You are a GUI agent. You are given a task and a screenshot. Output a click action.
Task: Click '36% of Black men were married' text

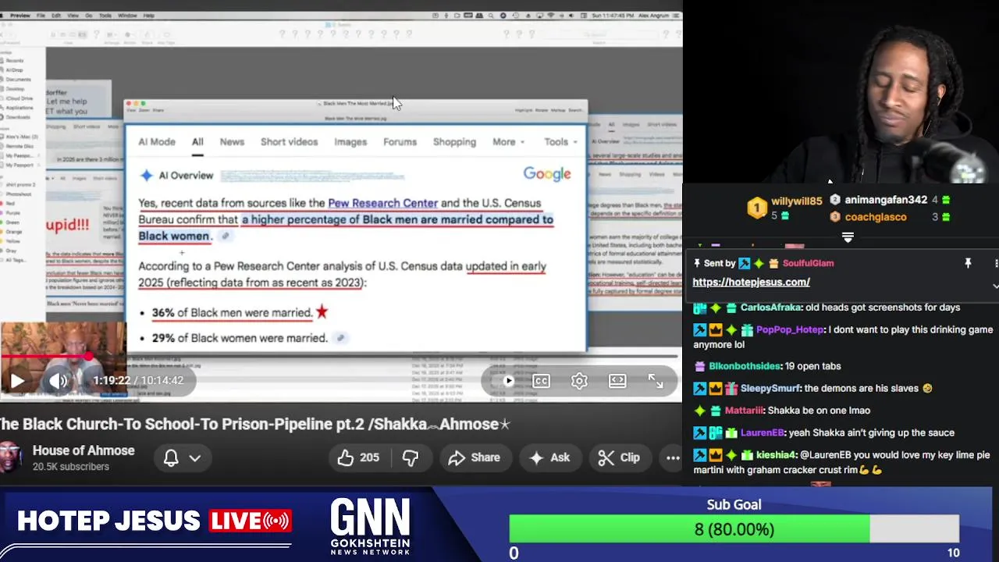232,312
